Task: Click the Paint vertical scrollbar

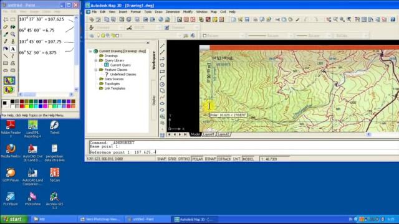Action: click(x=76, y=54)
